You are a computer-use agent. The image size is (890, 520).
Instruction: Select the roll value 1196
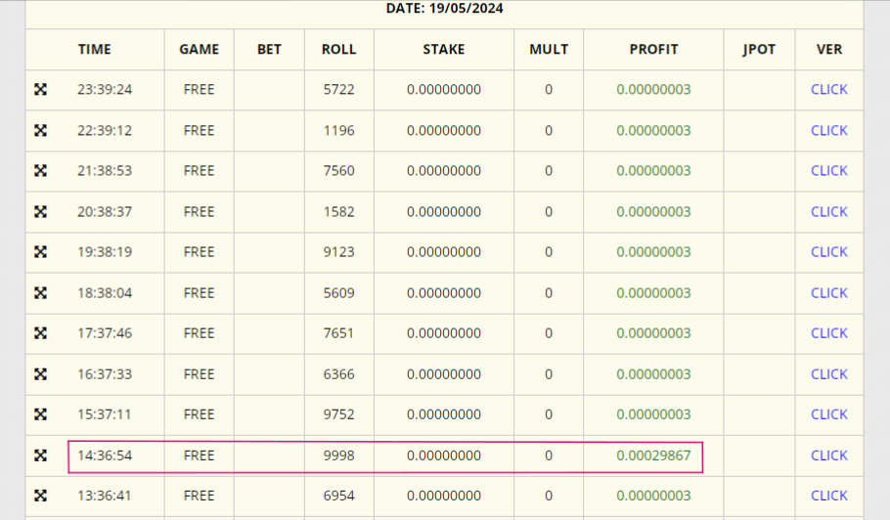coord(338,130)
